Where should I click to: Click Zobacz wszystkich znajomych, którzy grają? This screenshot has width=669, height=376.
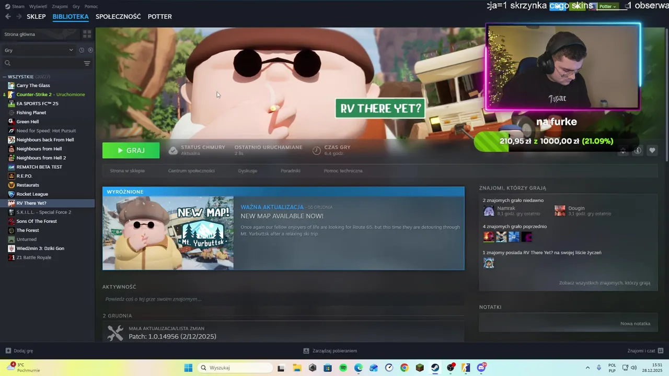click(x=605, y=283)
